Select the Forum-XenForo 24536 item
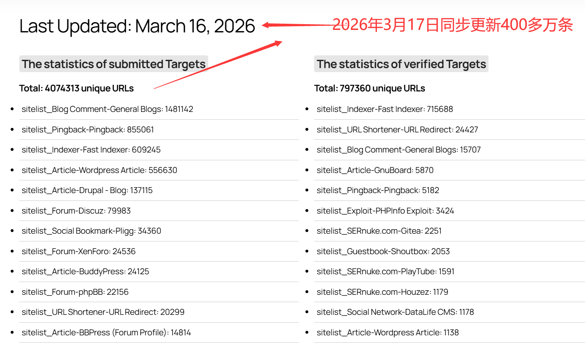 tap(78, 251)
